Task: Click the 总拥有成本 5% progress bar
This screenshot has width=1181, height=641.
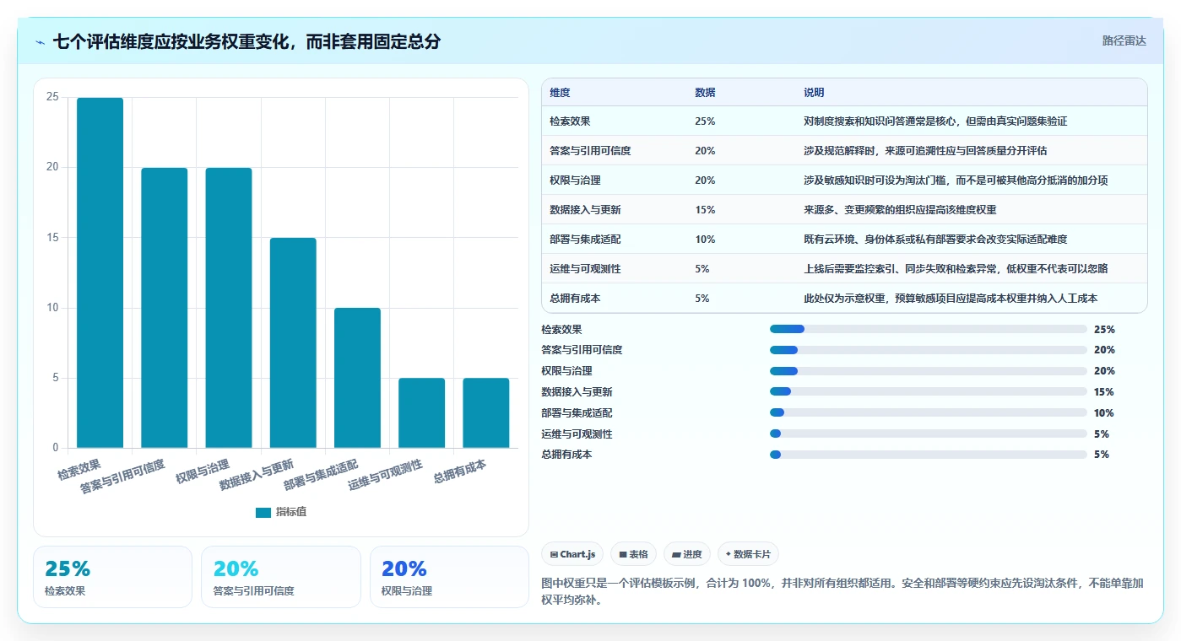Action: click(x=929, y=455)
